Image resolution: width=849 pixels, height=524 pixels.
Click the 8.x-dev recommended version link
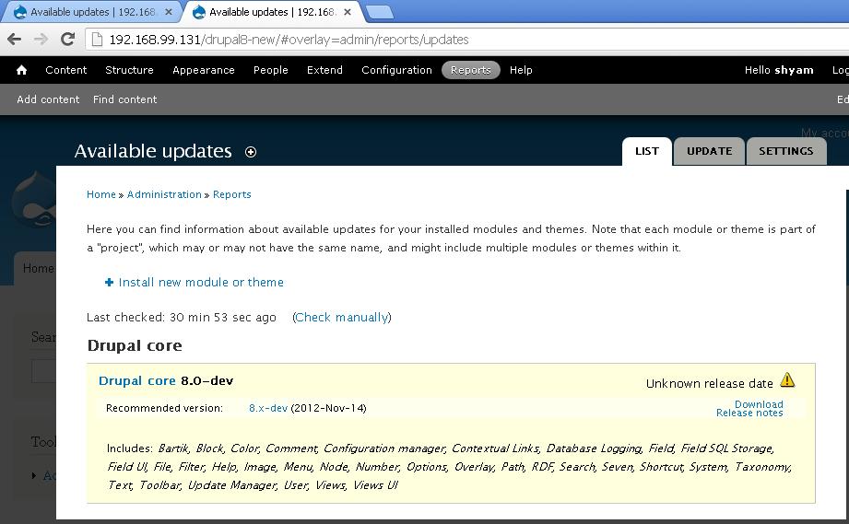[268, 408]
